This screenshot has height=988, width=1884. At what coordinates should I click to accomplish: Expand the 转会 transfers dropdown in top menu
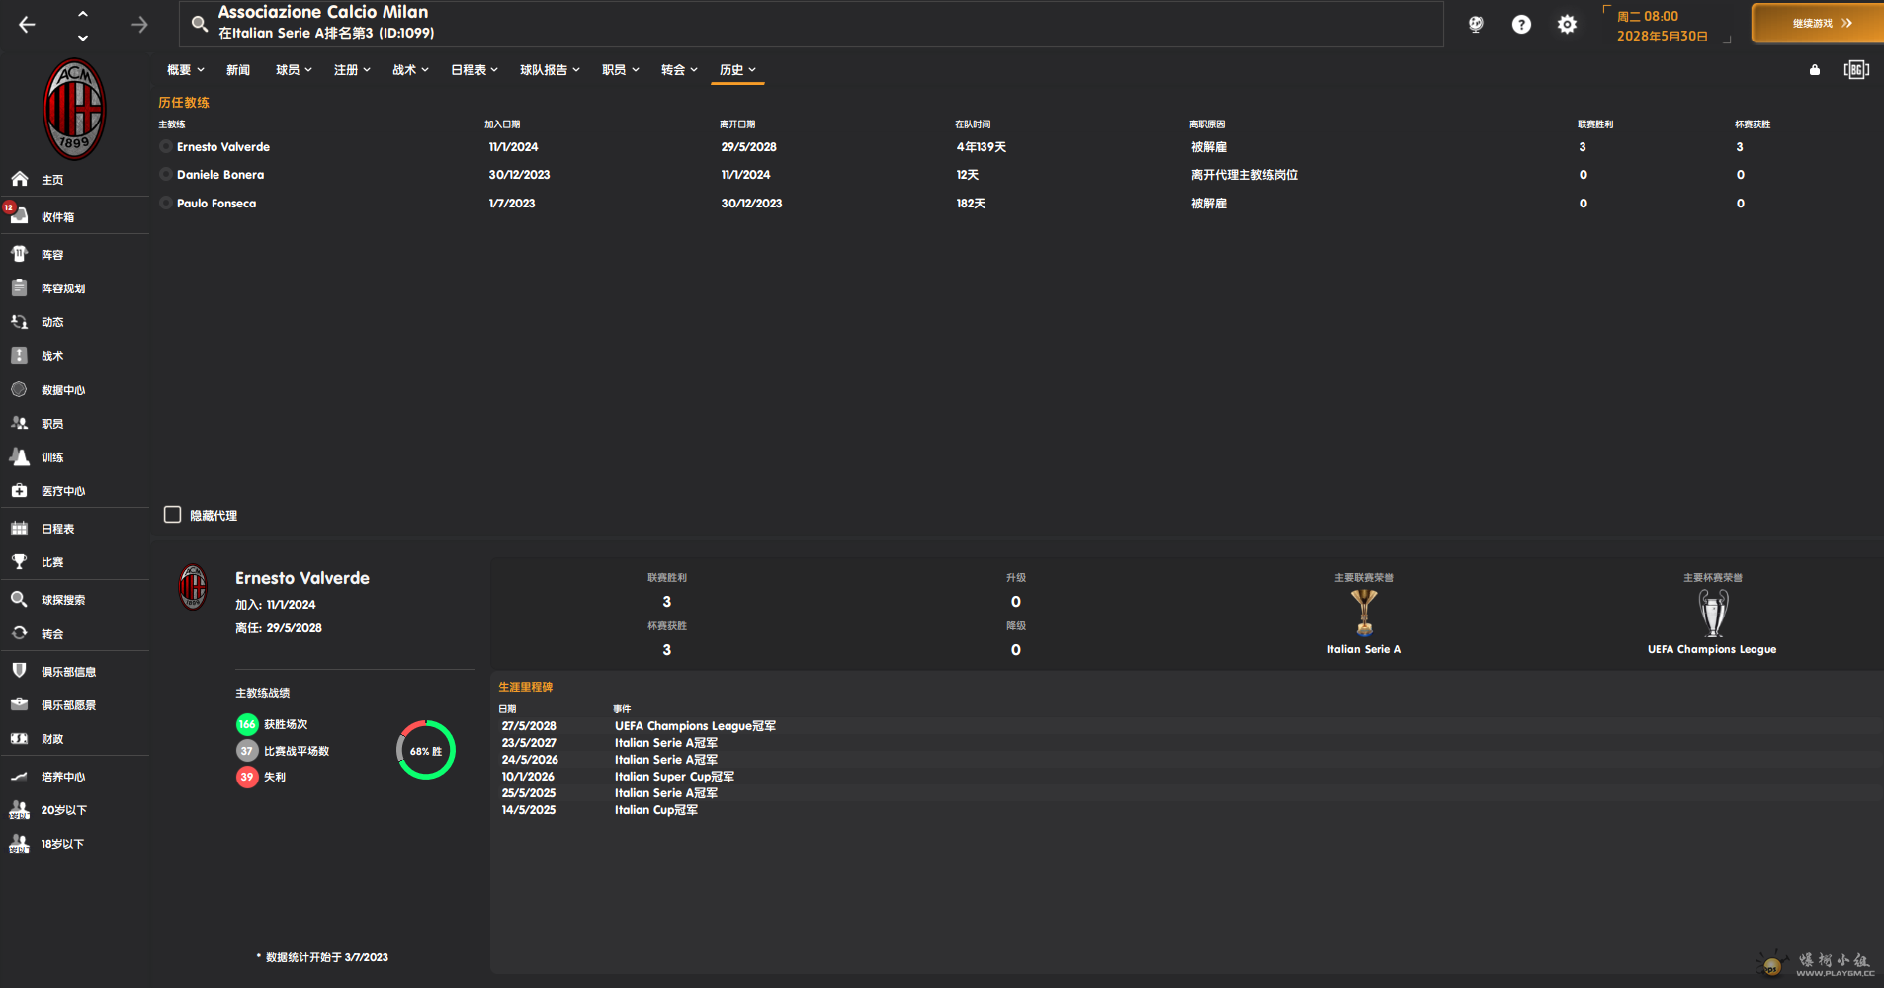[x=679, y=70]
